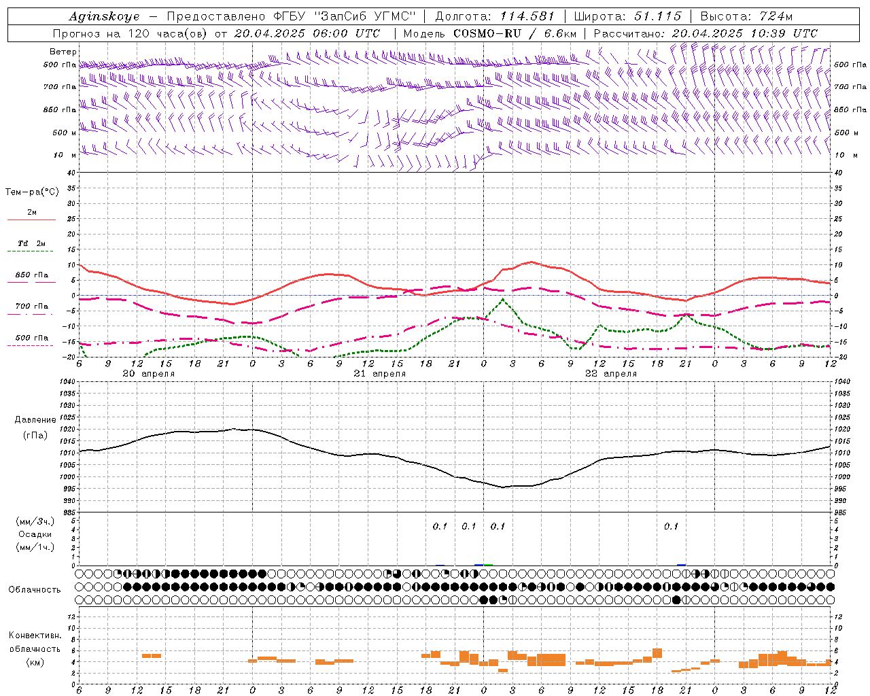Select the Широта: 51.115 header field
The height and width of the screenshot is (696, 870).
pyautogui.click(x=628, y=16)
